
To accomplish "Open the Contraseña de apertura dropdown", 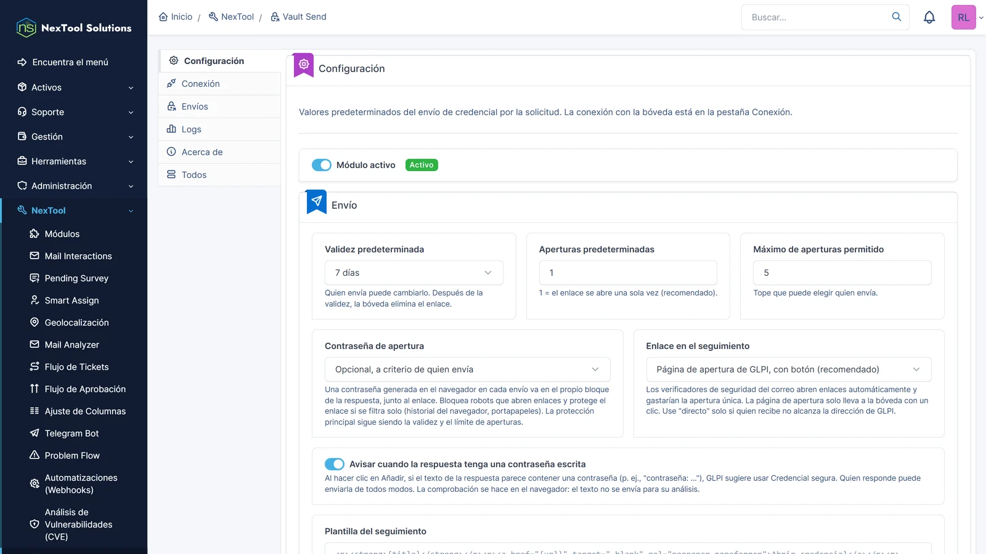I will (x=468, y=369).
